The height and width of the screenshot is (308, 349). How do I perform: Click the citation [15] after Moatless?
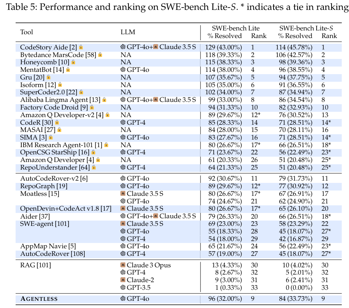54,194
